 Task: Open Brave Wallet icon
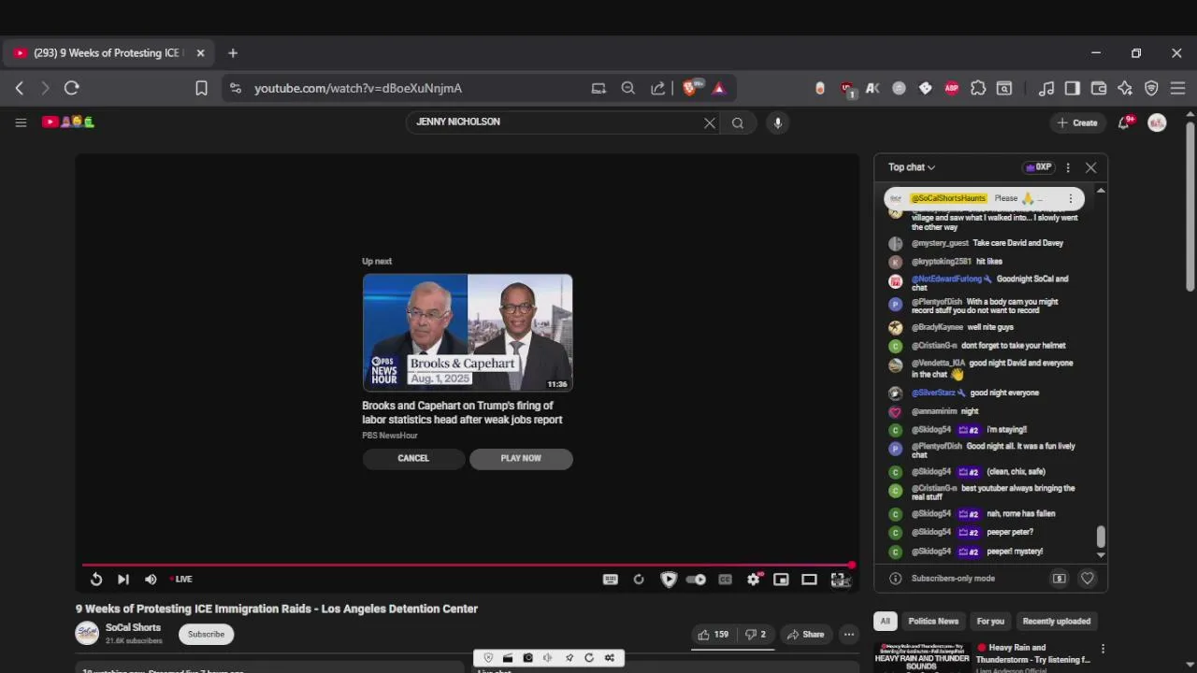click(1099, 88)
